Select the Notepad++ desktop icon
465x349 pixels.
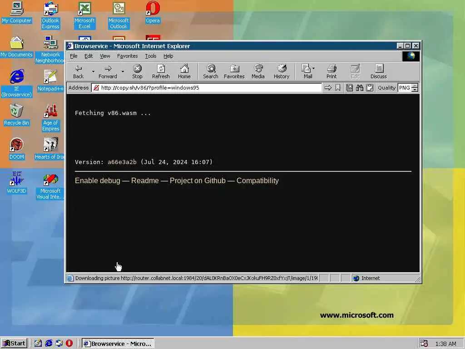[x=50, y=81]
